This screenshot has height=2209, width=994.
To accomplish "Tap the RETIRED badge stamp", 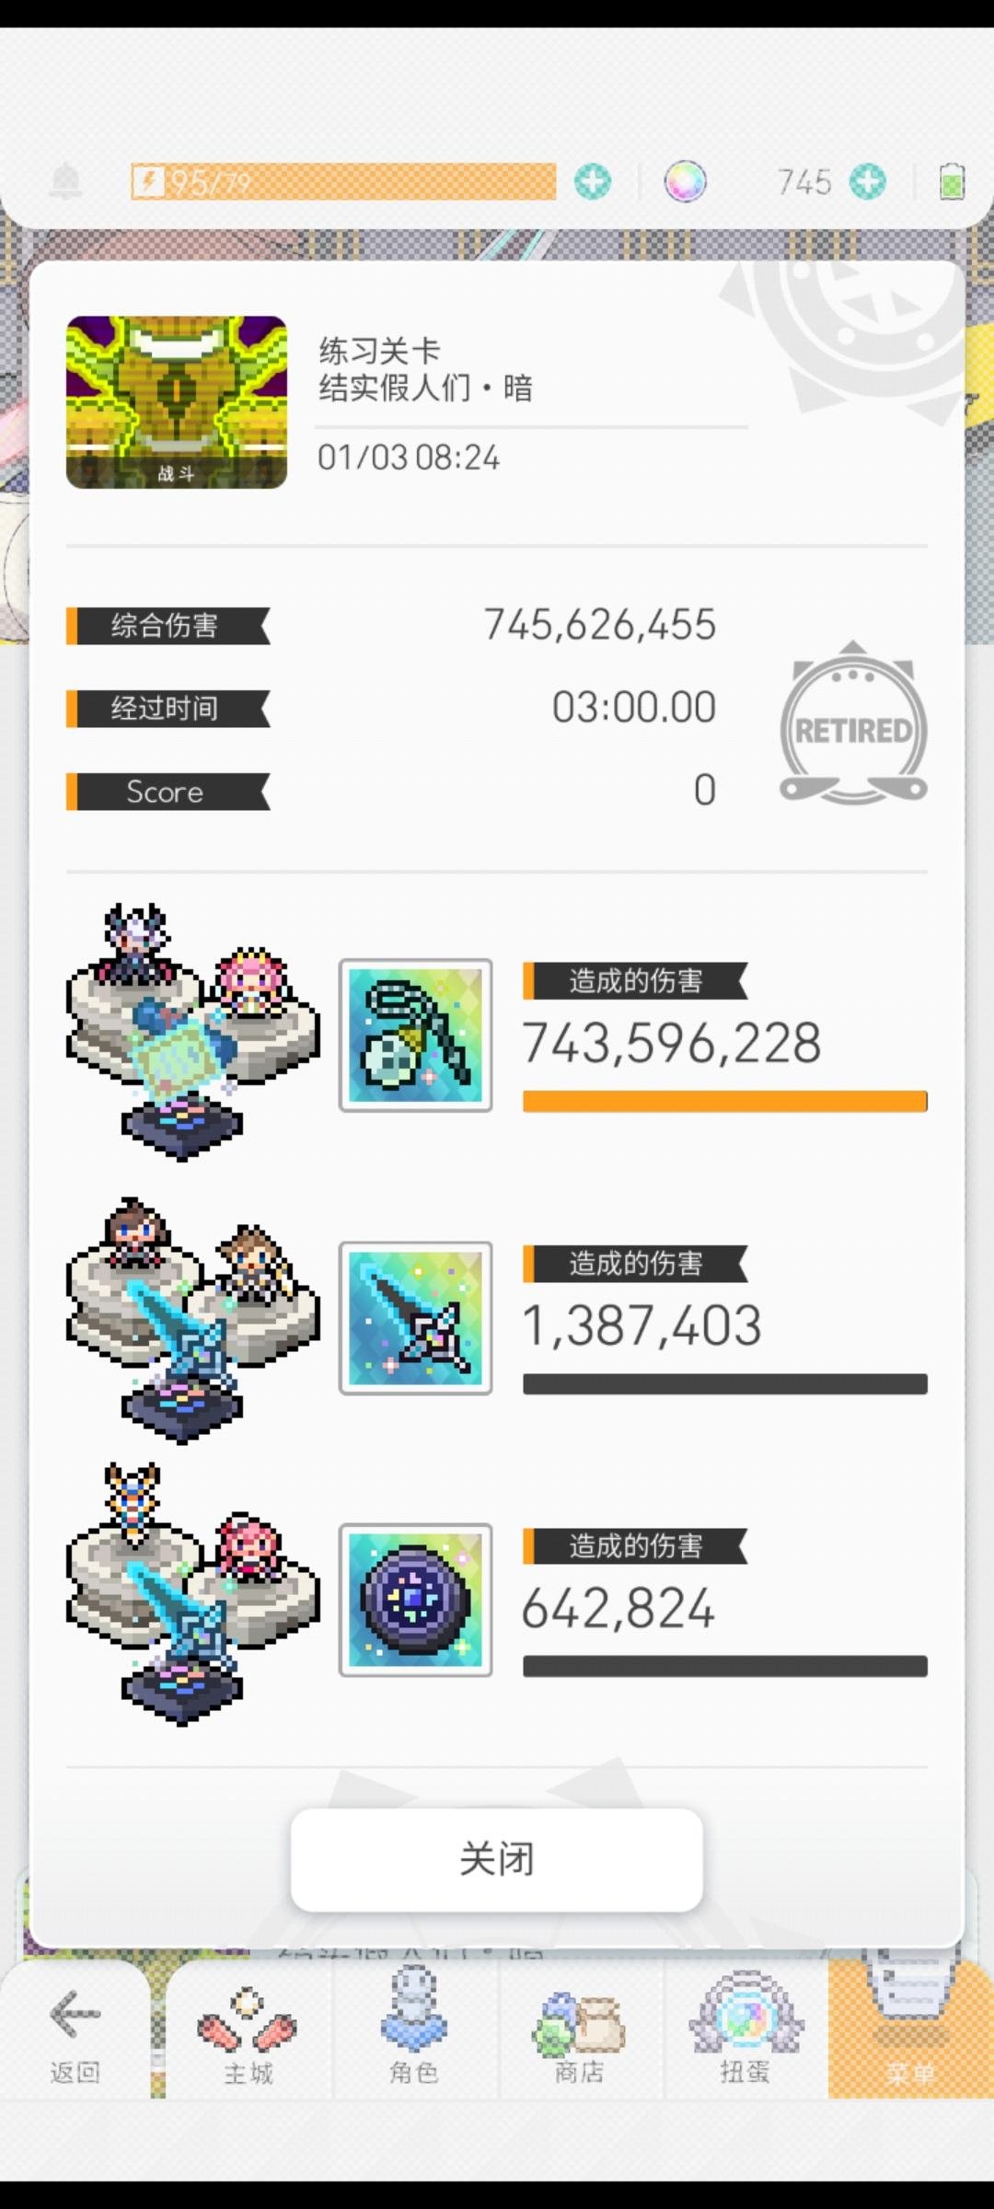I will (x=853, y=723).
